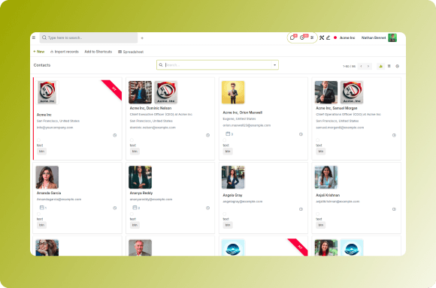This screenshot has height=288, width=436.
Task: Click Add to Shortcuts
Action: click(98, 52)
